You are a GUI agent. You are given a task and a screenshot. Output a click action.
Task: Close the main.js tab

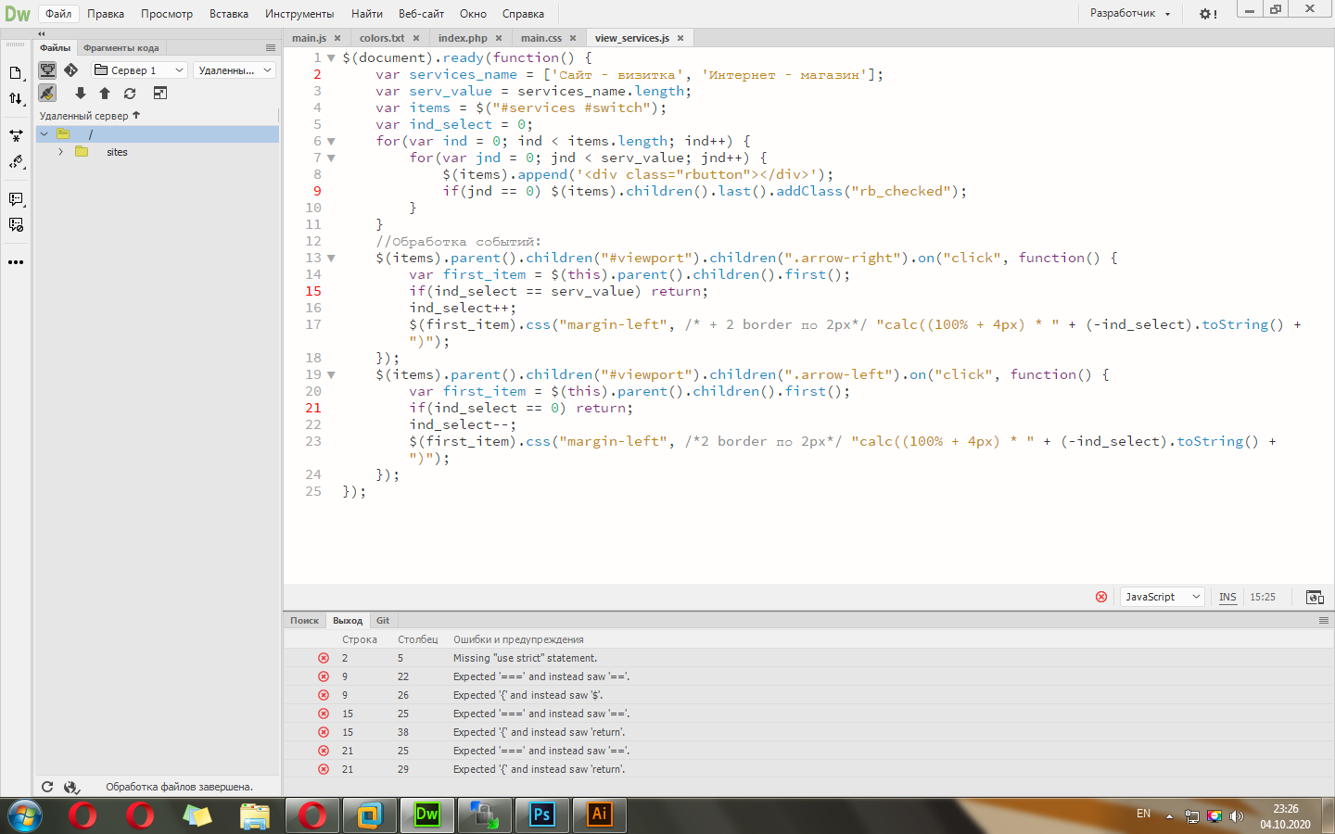tap(337, 38)
